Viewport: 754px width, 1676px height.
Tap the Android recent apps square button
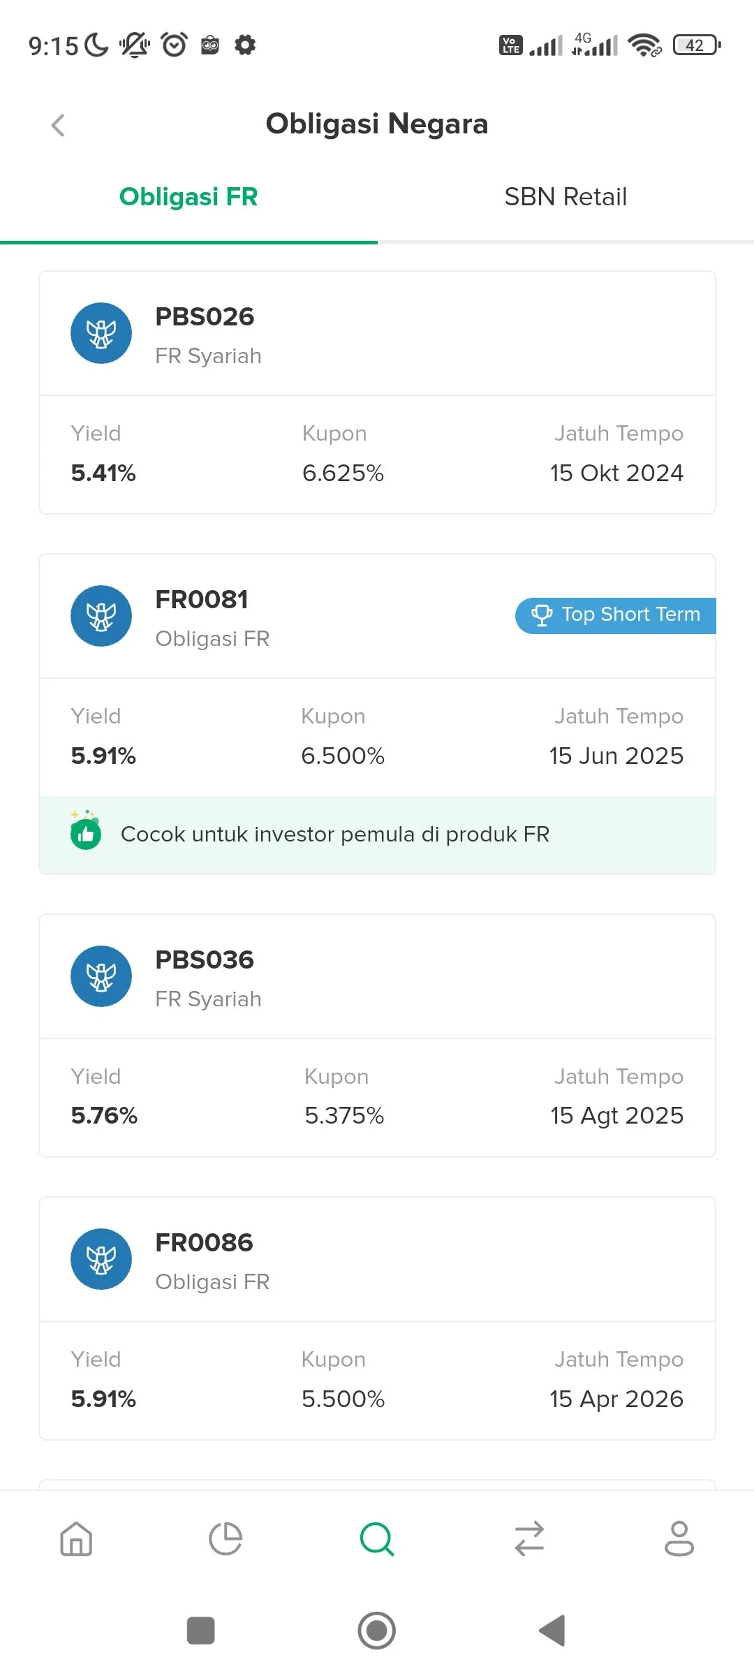click(x=201, y=1631)
